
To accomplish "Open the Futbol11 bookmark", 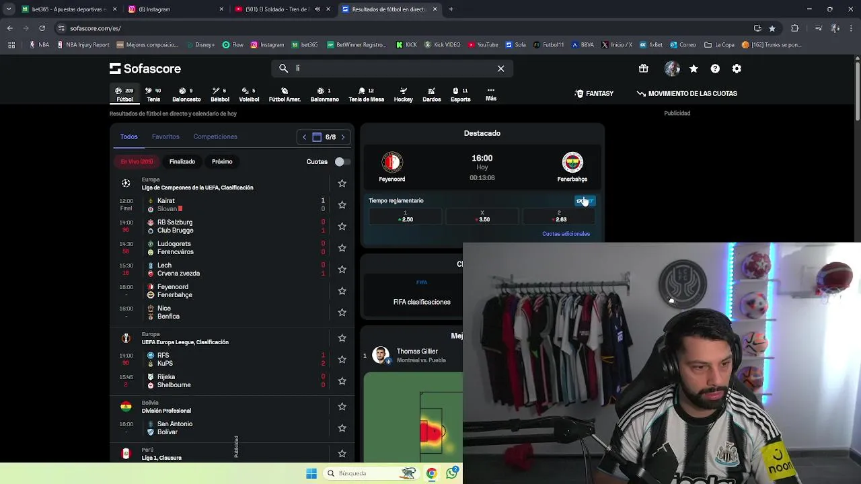I will pyautogui.click(x=549, y=45).
